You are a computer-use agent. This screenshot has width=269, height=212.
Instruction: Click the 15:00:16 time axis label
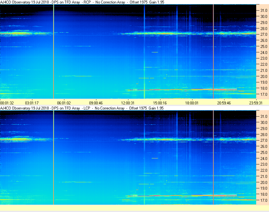tap(160, 103)
